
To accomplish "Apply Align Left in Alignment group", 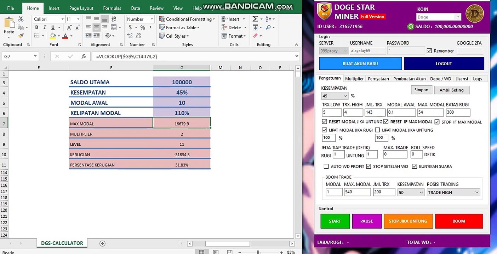I will (x=88, y=28).
